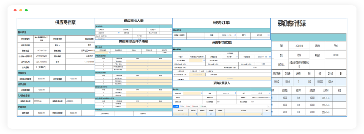This screenshot has height=134, width=364.
Task: Click 采购退库金额 value -1000.00
Action: tap(70, 101)
